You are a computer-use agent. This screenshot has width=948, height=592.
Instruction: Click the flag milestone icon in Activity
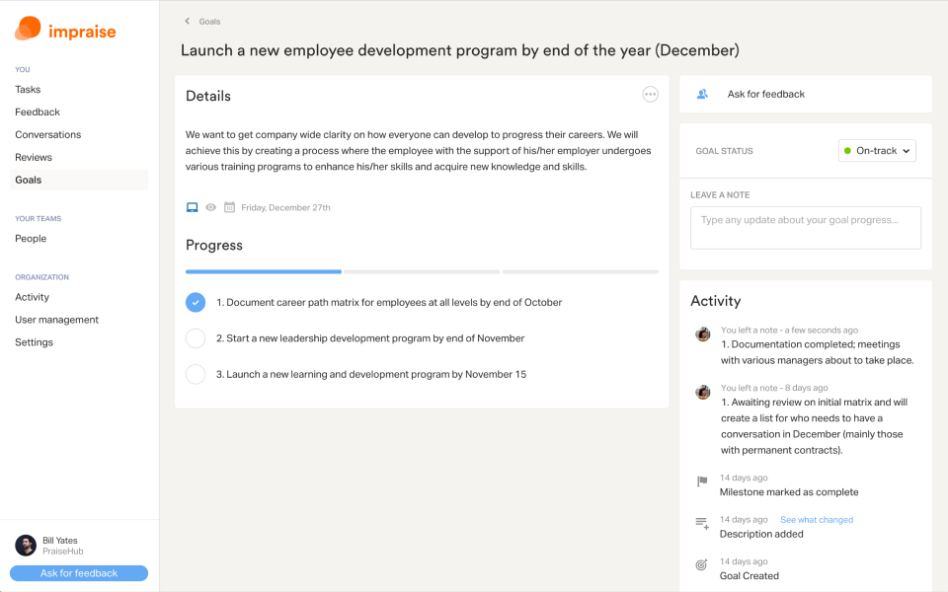coord(702,481)
